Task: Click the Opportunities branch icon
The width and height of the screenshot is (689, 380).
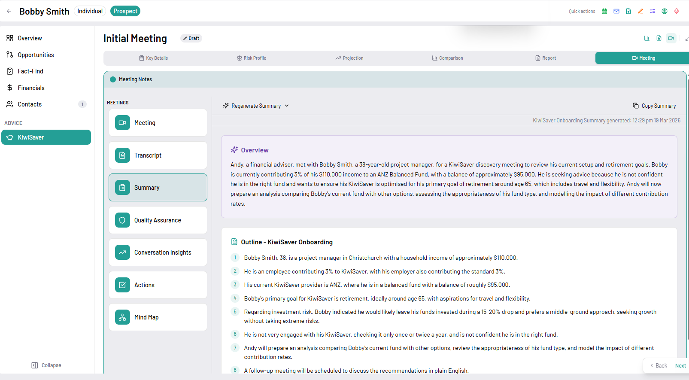Action: (x=10, y=55)
